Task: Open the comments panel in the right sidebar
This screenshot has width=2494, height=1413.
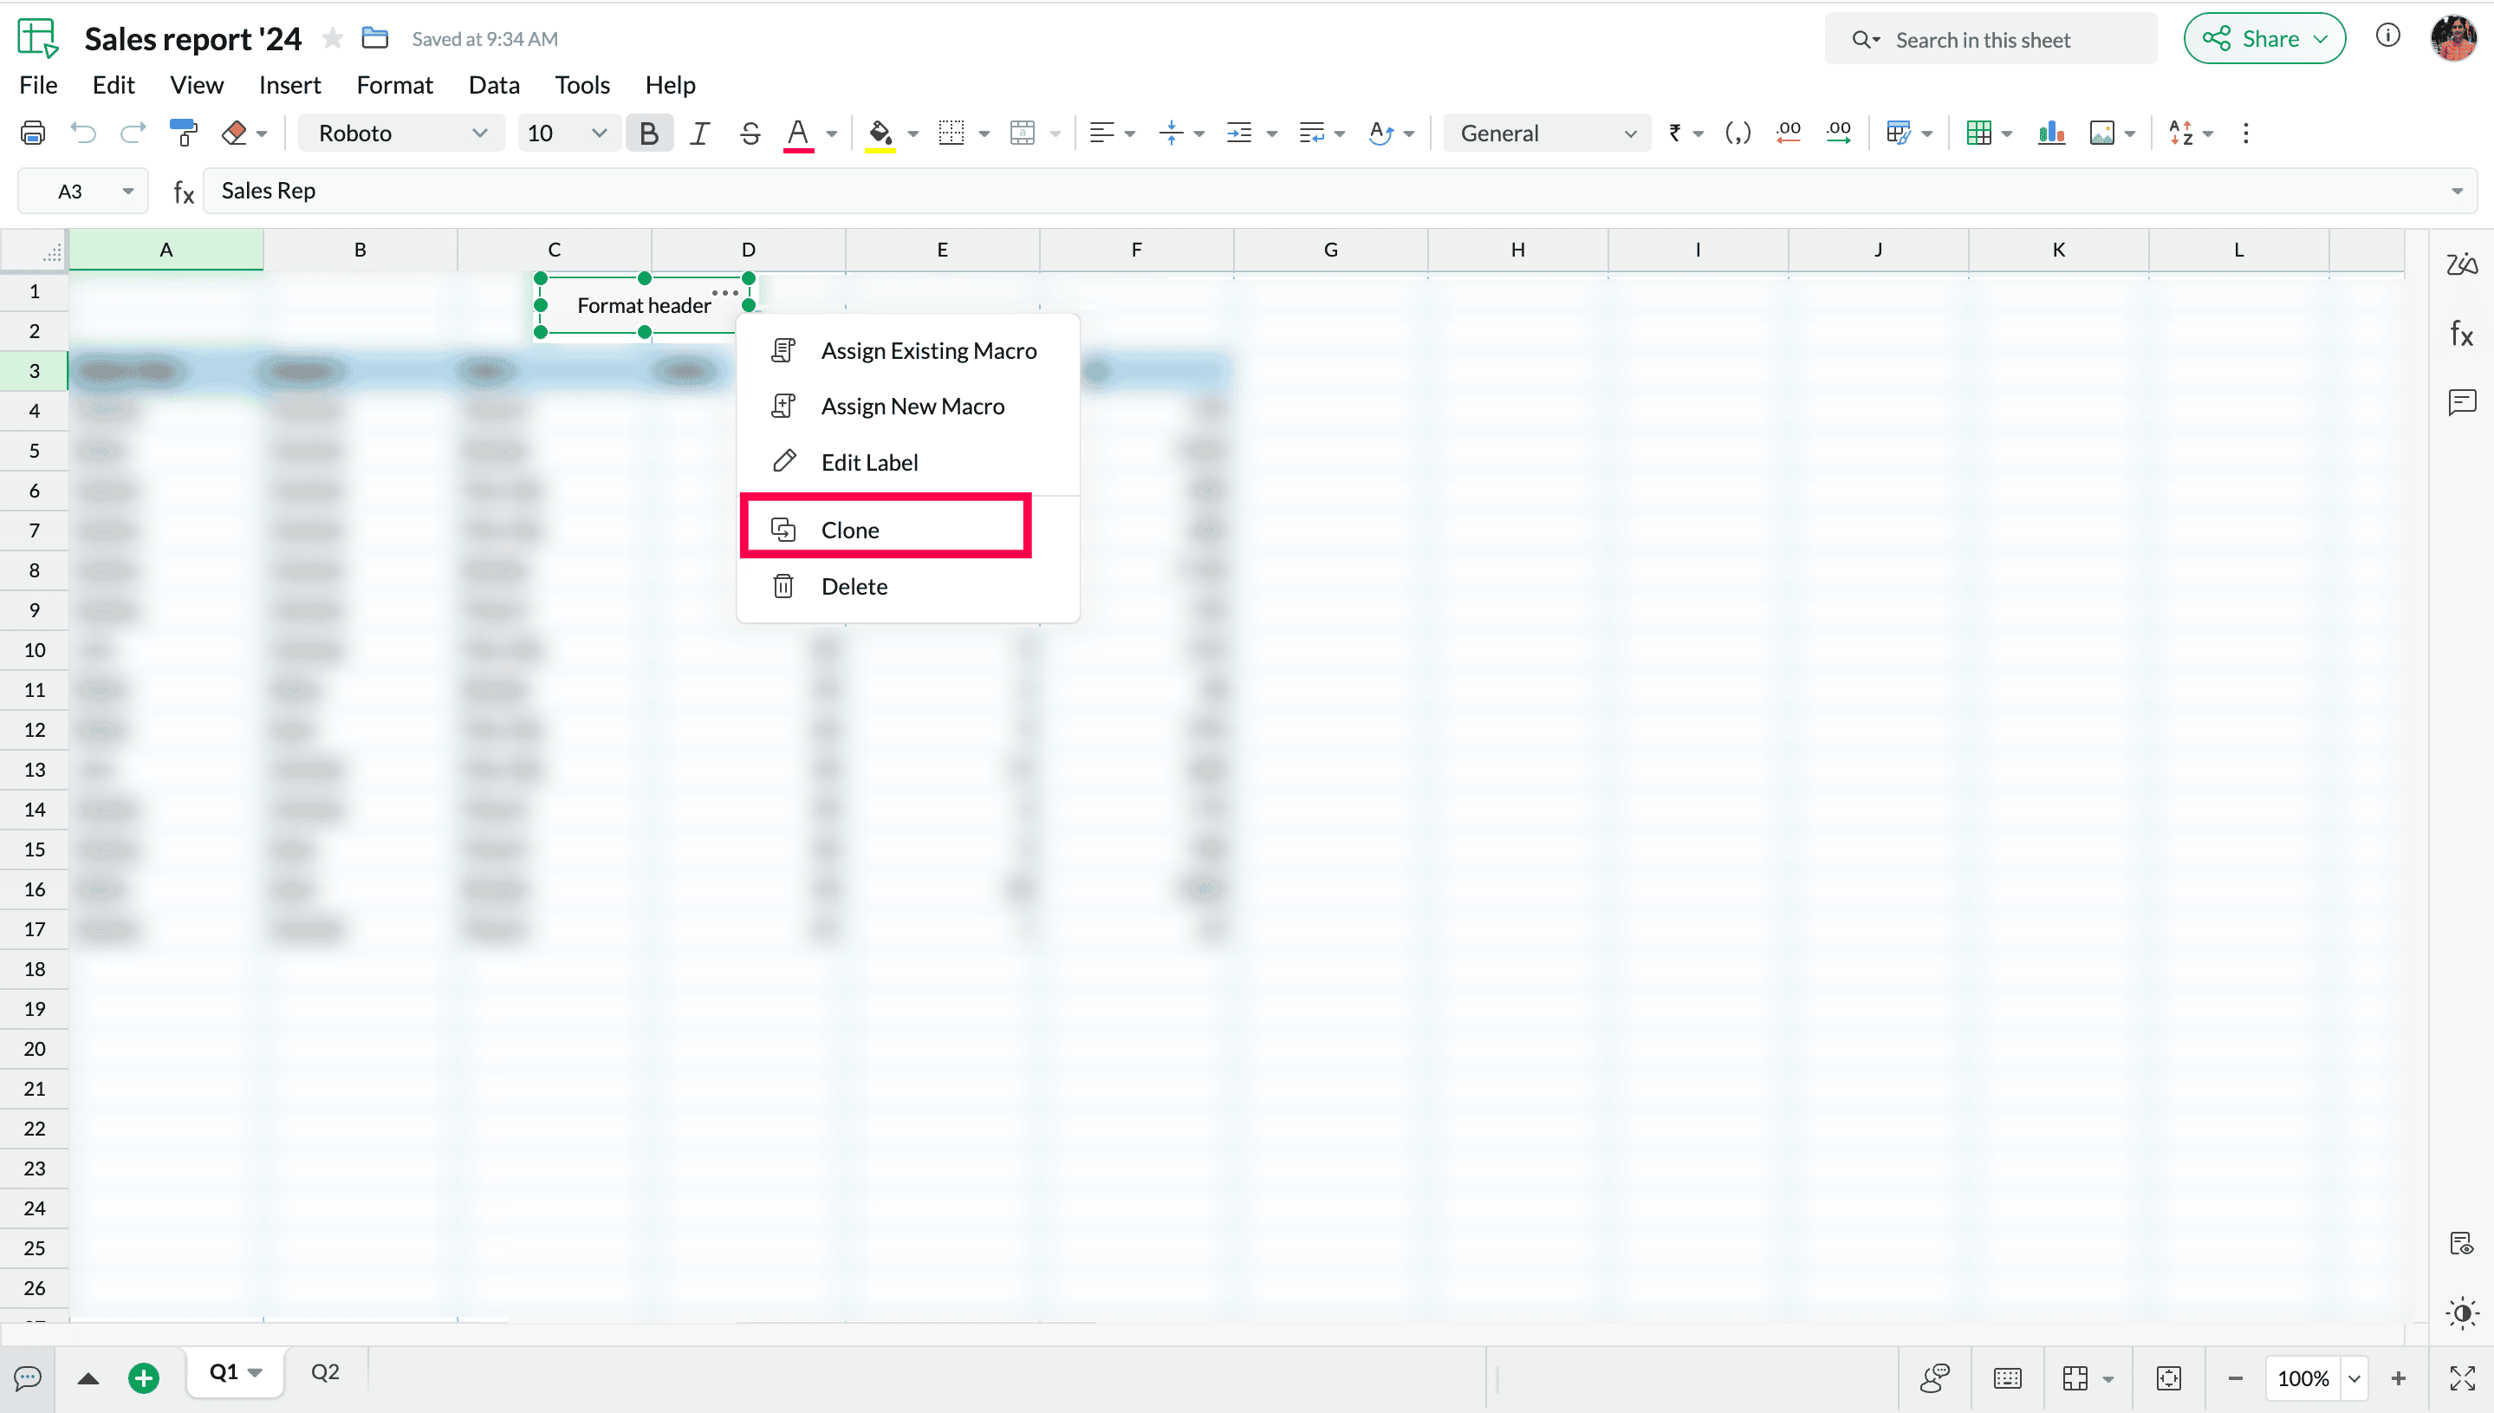Action: (2461, 401)
